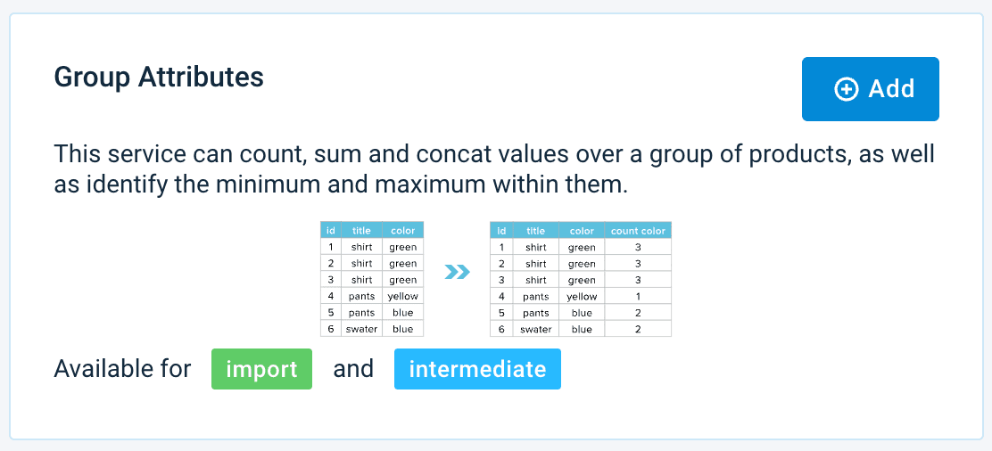The width and height of the screenshot is (992, 451).
Task: Click the "swater" cell in the right table
Action: point(535,329)
